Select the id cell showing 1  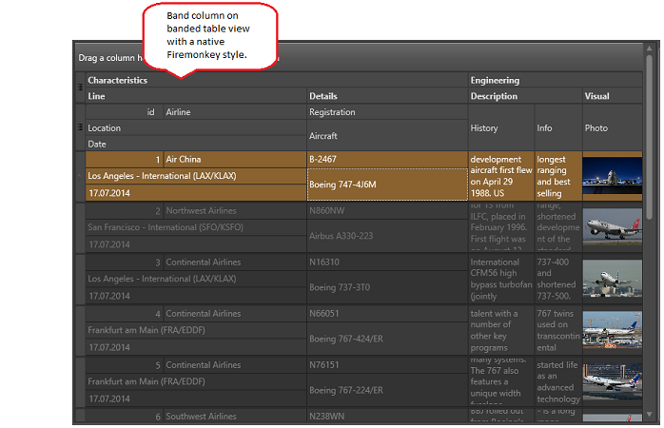tap(125, 160)
